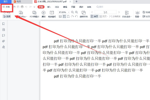Click the 查找 search box

100,7
